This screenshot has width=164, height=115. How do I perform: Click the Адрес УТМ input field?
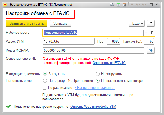coord(69,42)
